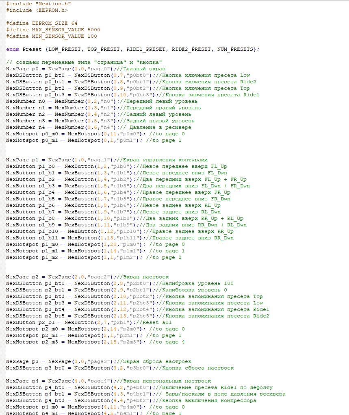Image resolution: width=349 pixels, height=415 pixels.
Task: Click the 'NexNumber n0' line
Action: pyautogui.click(x=102, y=101)
